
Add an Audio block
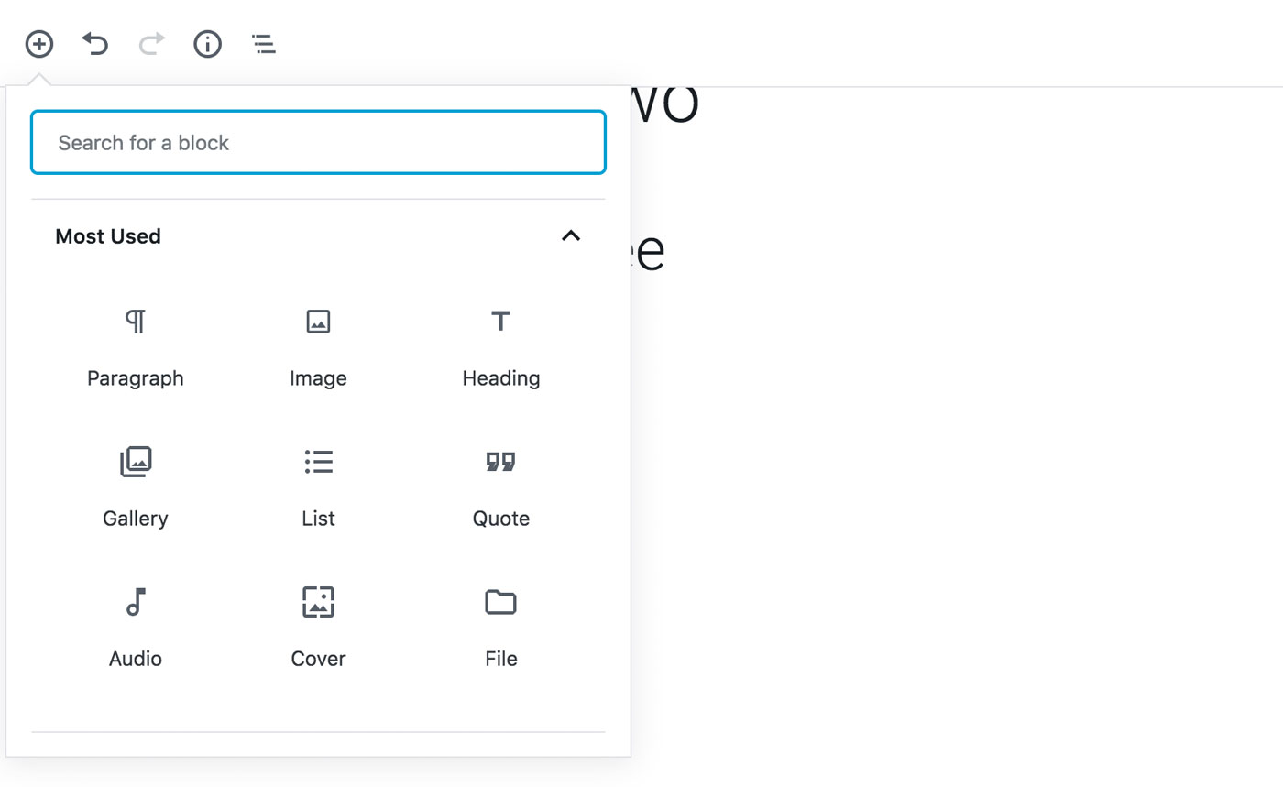[x=136, y=629]
